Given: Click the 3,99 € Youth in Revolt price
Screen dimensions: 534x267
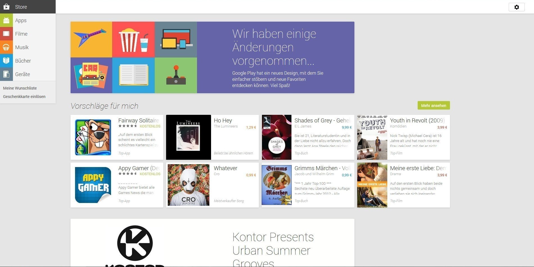Looking at the screenshot, I should pos(442,127).
